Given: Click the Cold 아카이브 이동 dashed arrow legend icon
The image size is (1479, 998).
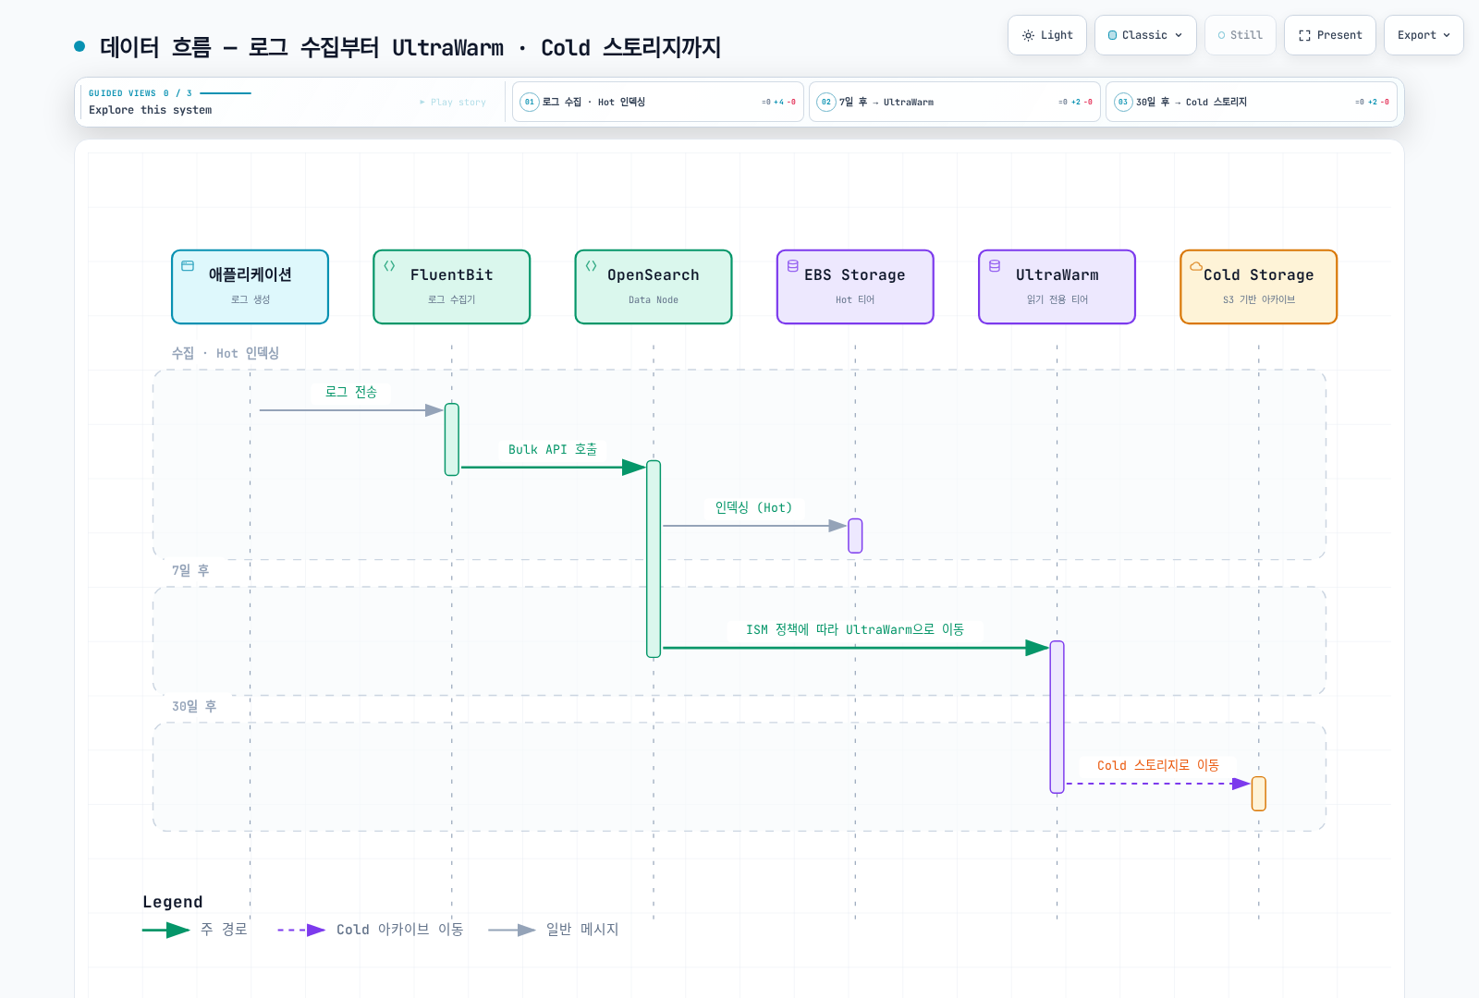Looking at the screenshot, I should pyautogui.click(x=301, y=930).
